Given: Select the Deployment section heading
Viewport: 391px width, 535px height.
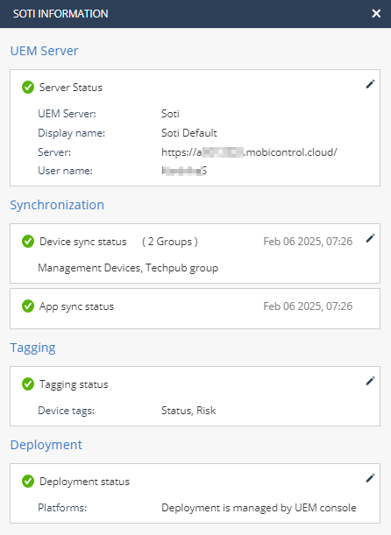Looking at the screenshot, I should click(46, 445).
